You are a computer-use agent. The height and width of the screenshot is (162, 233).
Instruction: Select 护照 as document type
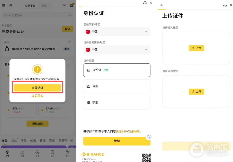click(x=117, y=102)
